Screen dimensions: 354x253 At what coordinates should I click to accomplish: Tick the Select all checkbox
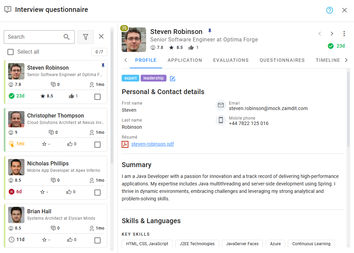click(x=11, y=52)
